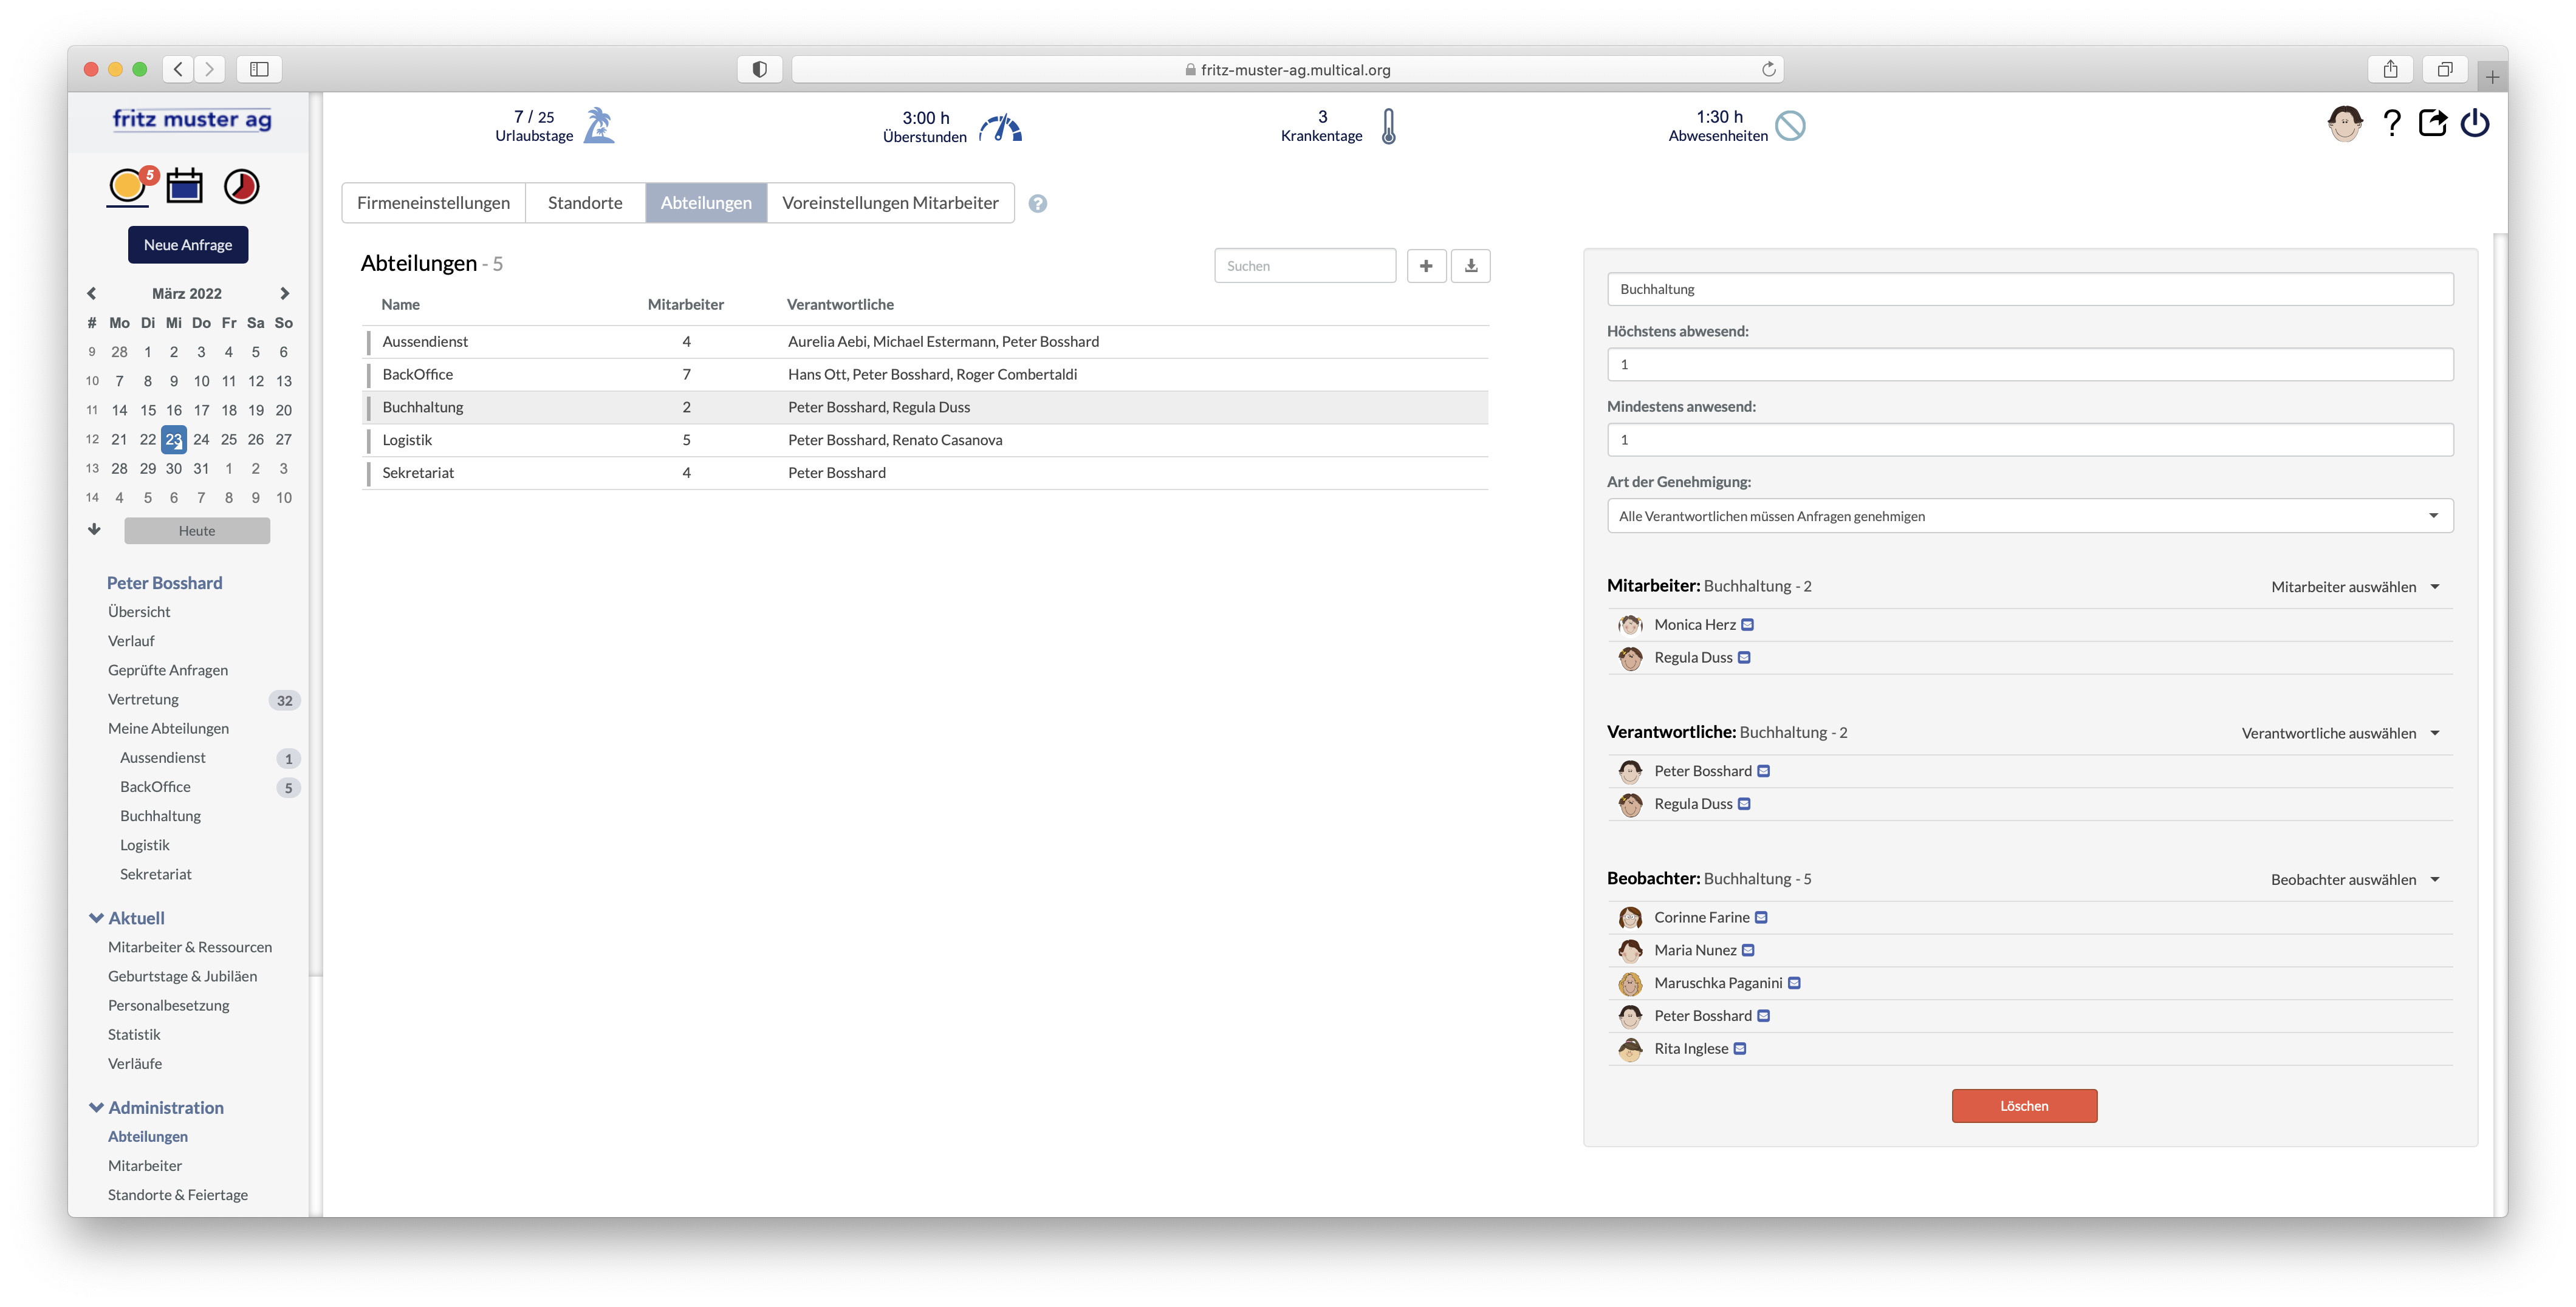Click the Safari address bar

[1288, 69]
